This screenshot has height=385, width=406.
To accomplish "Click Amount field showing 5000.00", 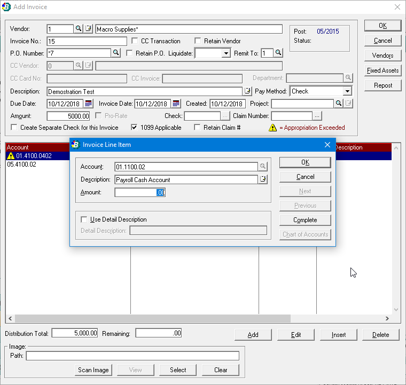I will click(68, 116).
